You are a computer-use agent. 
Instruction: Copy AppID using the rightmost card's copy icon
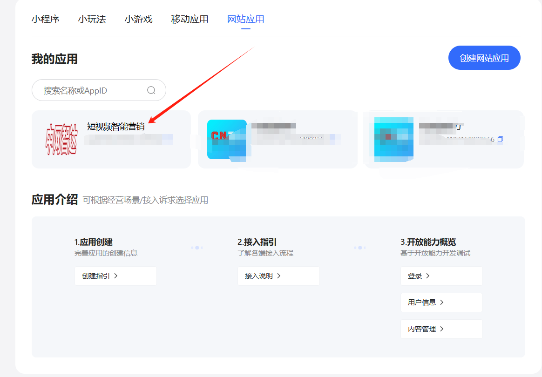(501, 139)
